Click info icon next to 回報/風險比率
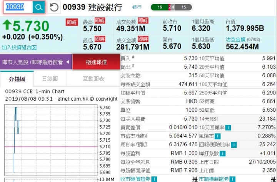277x182 pixels. (x=234, y=145)
